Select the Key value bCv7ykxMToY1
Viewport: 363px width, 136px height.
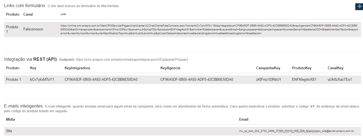[42, 80]
